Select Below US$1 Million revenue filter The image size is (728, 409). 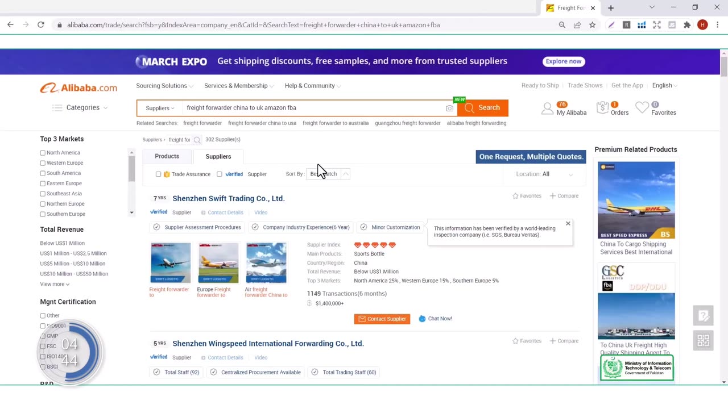[x=62, y=243]
